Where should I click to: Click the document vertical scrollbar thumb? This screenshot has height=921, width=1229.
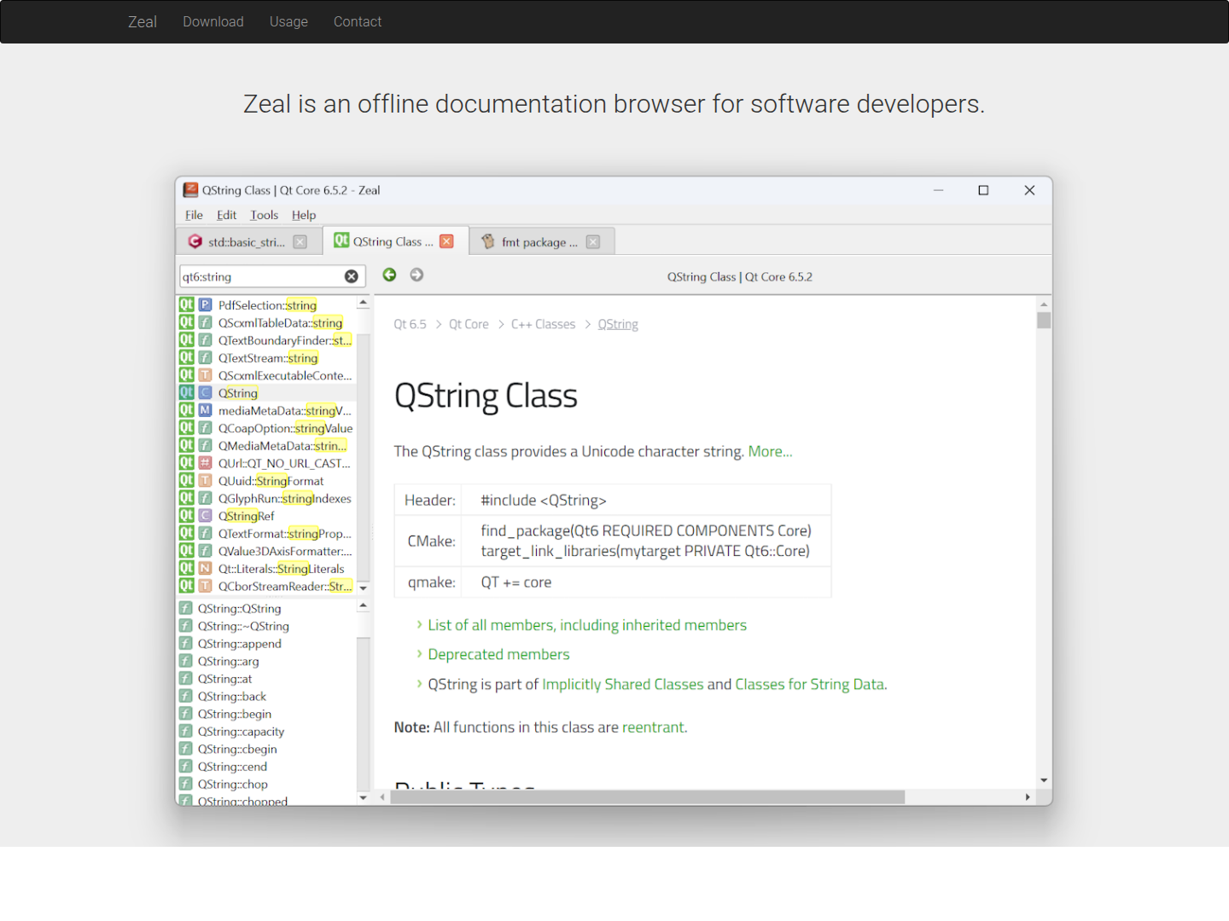(1044, 321)
